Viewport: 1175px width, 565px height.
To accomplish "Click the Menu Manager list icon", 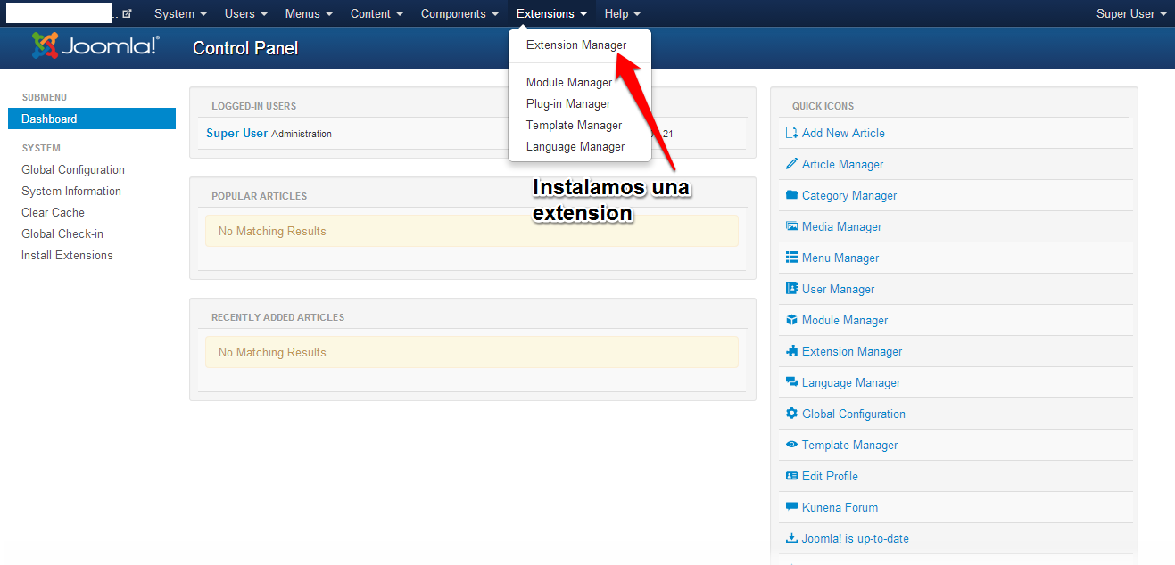I will click(x=791, y=258).
